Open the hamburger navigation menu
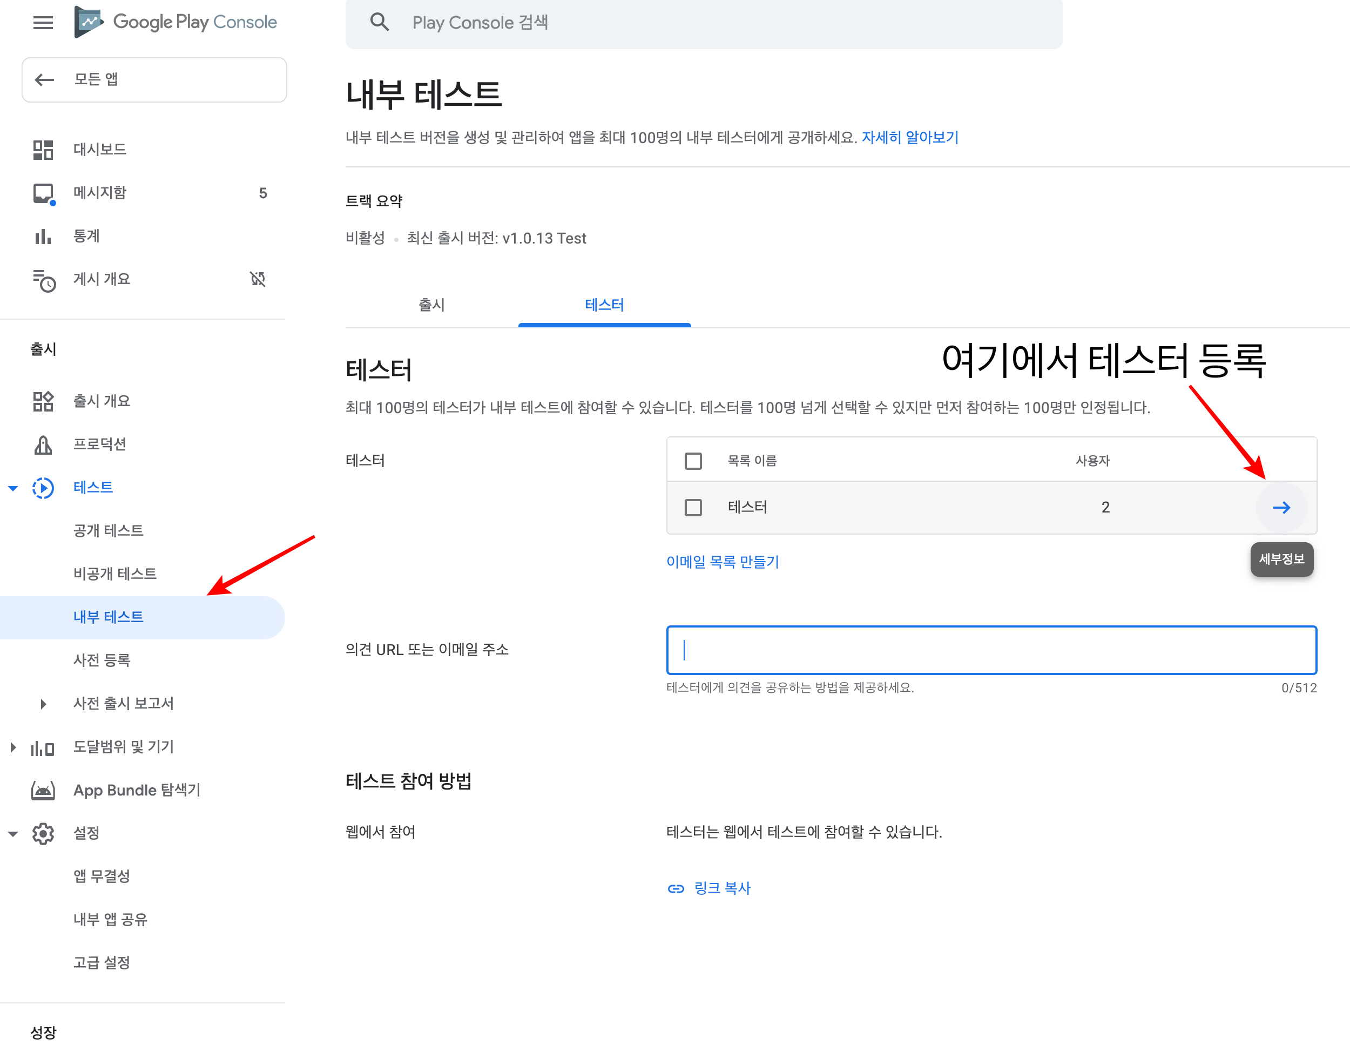 pyautogui.click(x=43, y=23)
